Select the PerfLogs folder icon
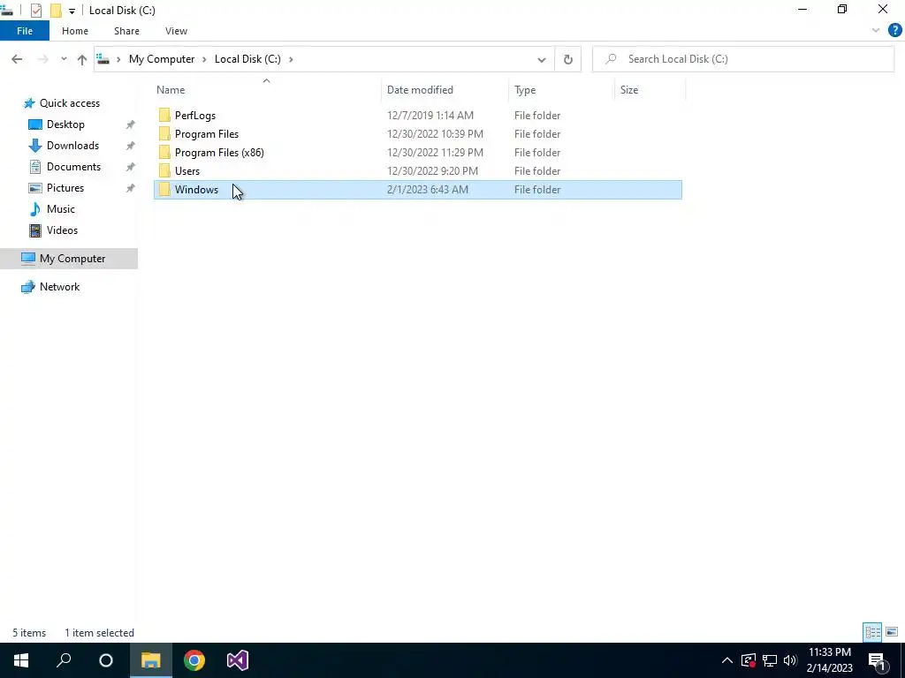The width and height of the screenshot is (905, 678). point(164,116)
